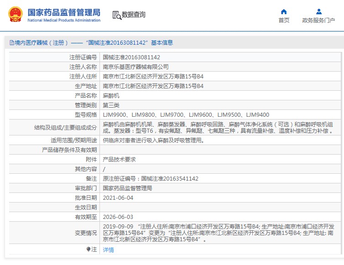Click the 产品技术要求 attachment value
The width and height of the screenshot is (344, 265).
119,159
